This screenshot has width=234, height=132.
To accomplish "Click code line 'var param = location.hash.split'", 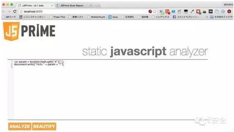I will click(39, 62).
